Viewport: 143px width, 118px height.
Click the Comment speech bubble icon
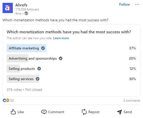pos(44,112)
